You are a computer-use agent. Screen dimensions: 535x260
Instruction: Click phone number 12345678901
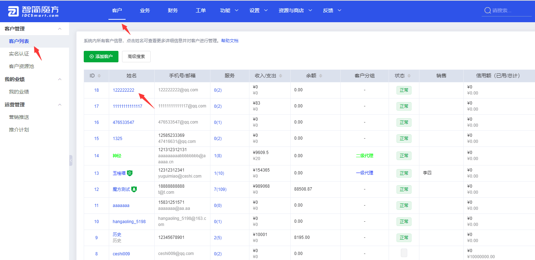[171, 237]
